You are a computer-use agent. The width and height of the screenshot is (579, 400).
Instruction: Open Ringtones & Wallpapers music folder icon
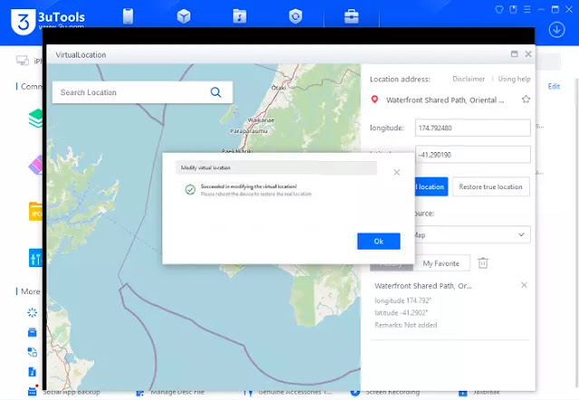point(239,16)
